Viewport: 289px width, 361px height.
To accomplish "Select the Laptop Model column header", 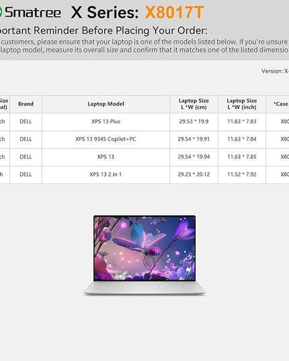I will coord(106,104).
